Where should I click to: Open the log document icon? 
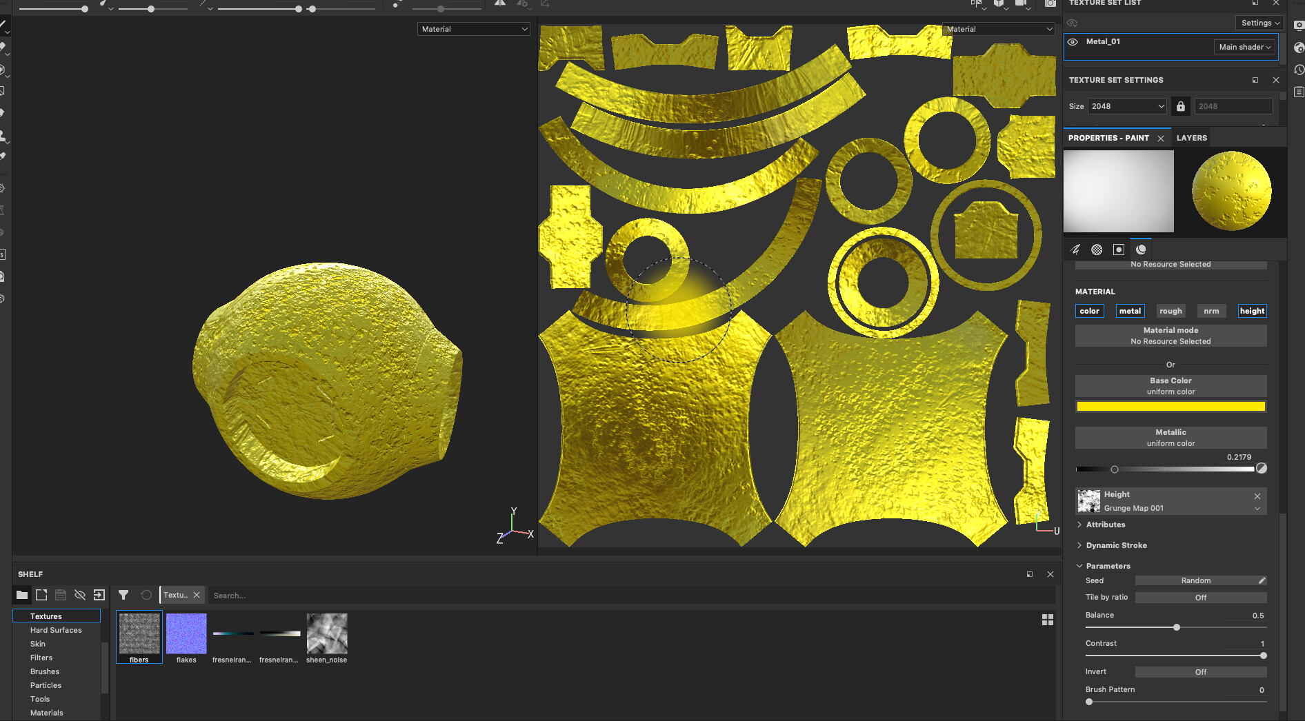coord(1299,92)
